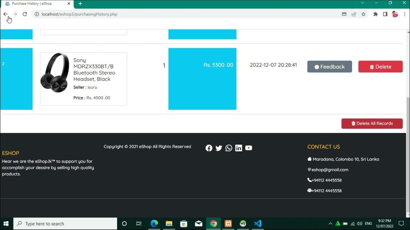Share this page icon in address bar
The height and width of the screenshot is (230, 410).
[x=354, y=14]
